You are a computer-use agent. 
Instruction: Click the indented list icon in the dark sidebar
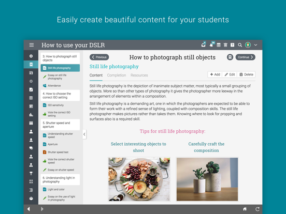(31, 190)
